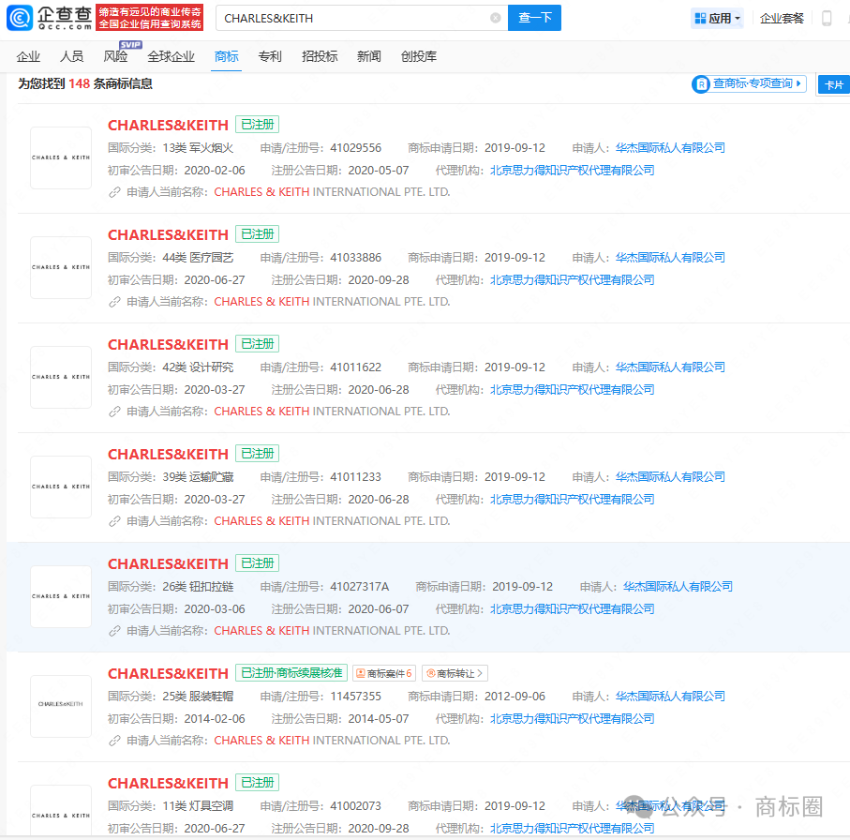The image size is (850, 840).
Task: Open agency 北京思力得知识产权代理有限公司 in 2014-05-07 row
Action: pos(572,718)
